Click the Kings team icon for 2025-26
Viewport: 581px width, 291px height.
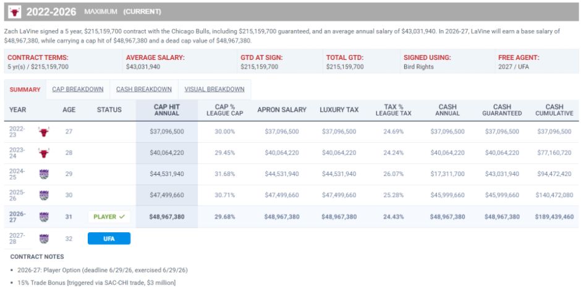coord(44,195)
